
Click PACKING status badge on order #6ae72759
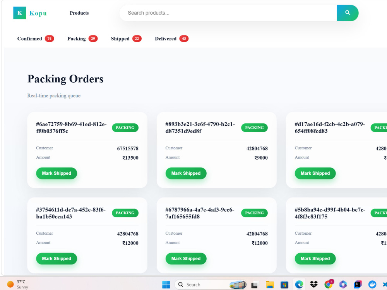125,128
